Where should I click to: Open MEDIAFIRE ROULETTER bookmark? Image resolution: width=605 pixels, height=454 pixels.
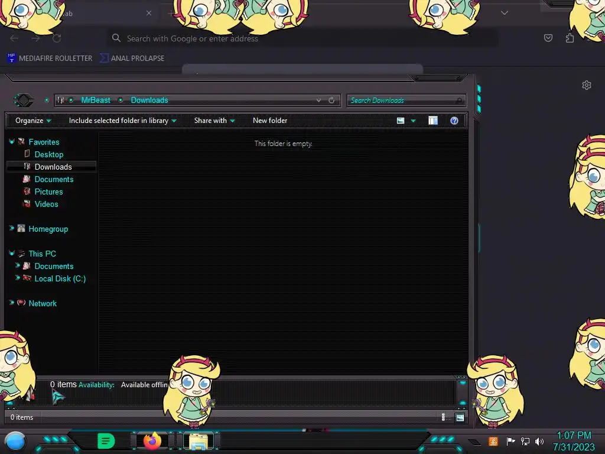(50, 59)
